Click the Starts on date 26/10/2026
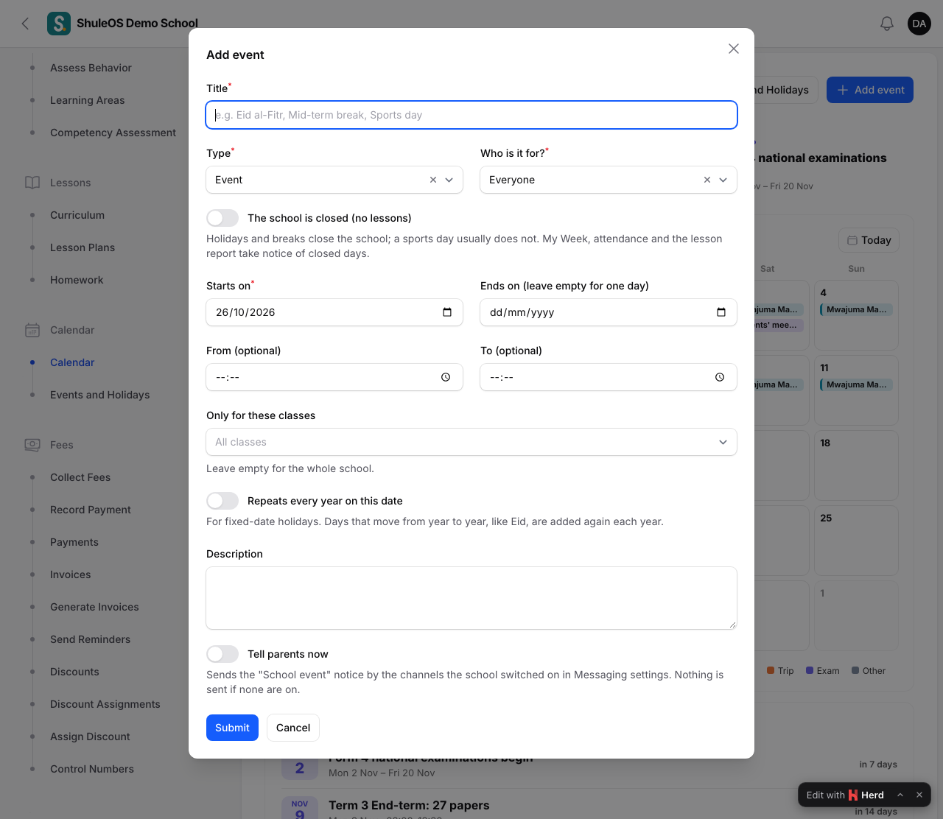 pyautogui.click(x=245, y=312)
